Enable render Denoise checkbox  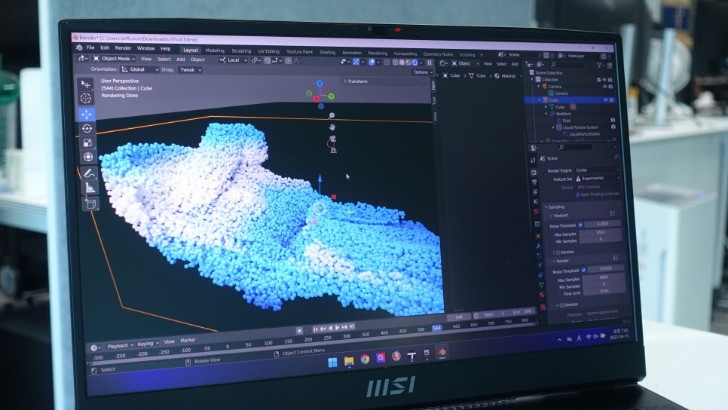point(561,305)
